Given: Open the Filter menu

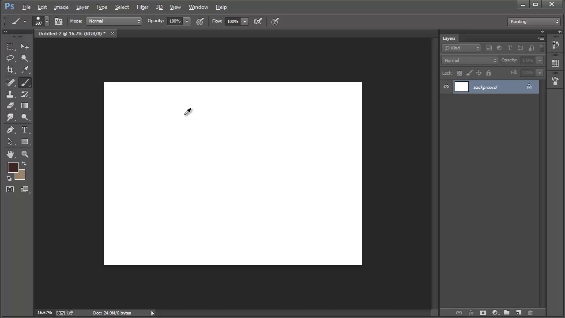Looking at the screenshot, I should click(x=143, y=7).
